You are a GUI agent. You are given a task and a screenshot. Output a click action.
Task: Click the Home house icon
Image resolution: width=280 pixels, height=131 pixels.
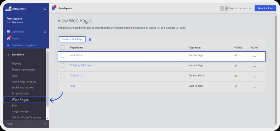pyautogui.click(x=8, y=38)
